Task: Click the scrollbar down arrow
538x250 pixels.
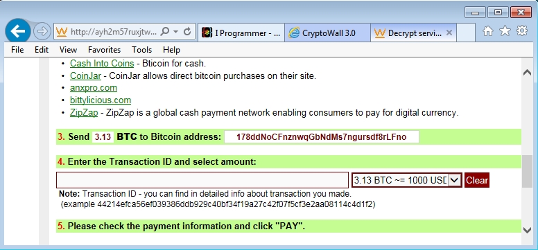Action: [527, 230]
